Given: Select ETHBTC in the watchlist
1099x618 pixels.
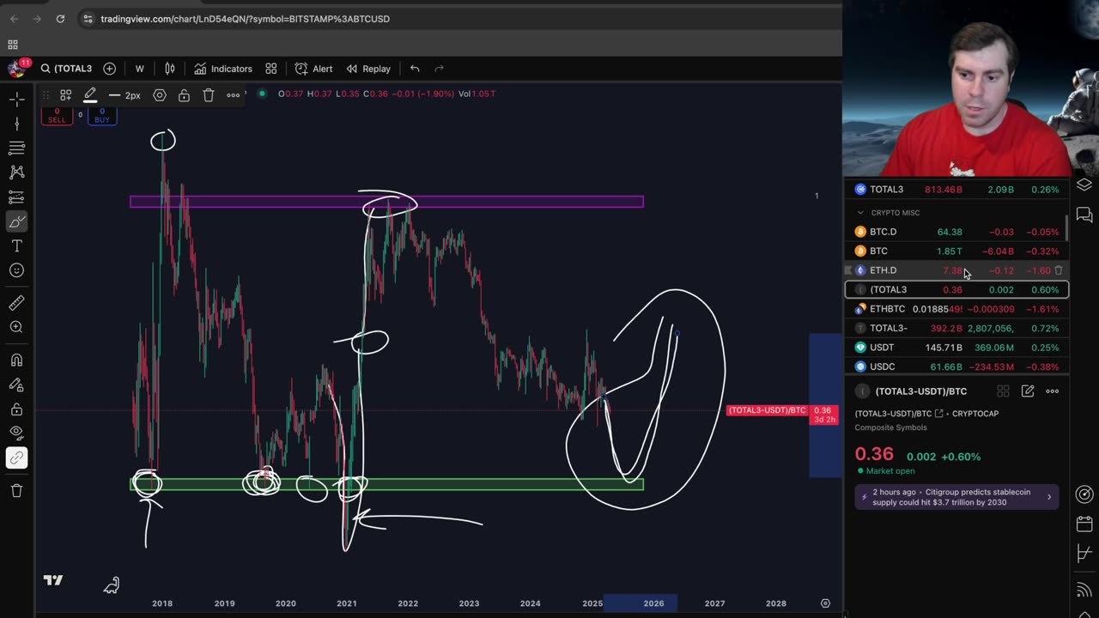Looking at the screenshot, I should [x=956, y=309].
